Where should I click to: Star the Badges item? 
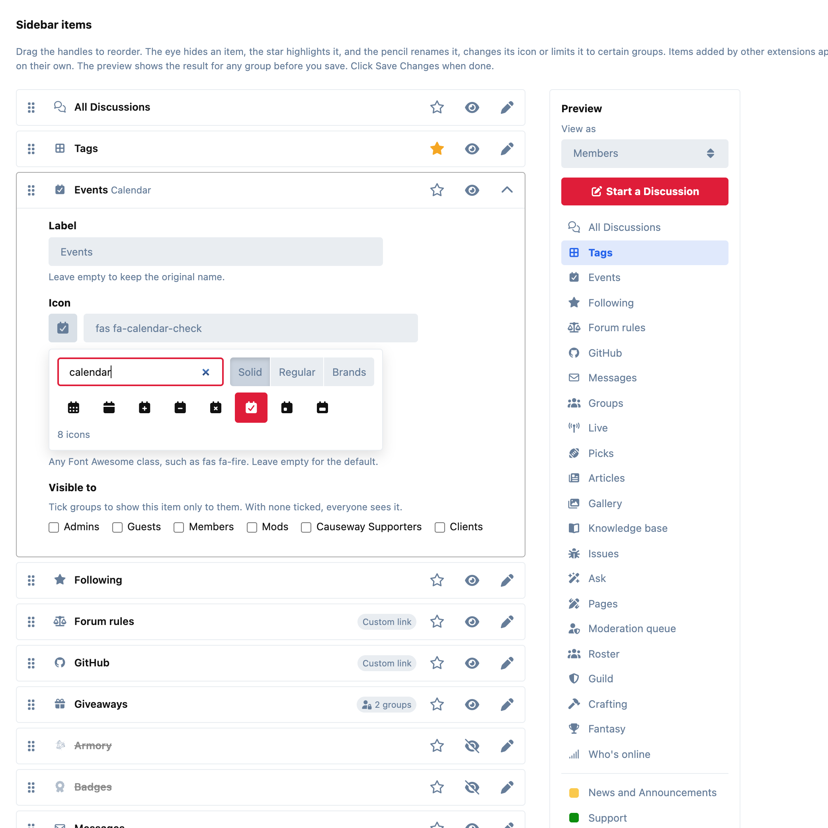pyautogui.click(x=437, y=787)
